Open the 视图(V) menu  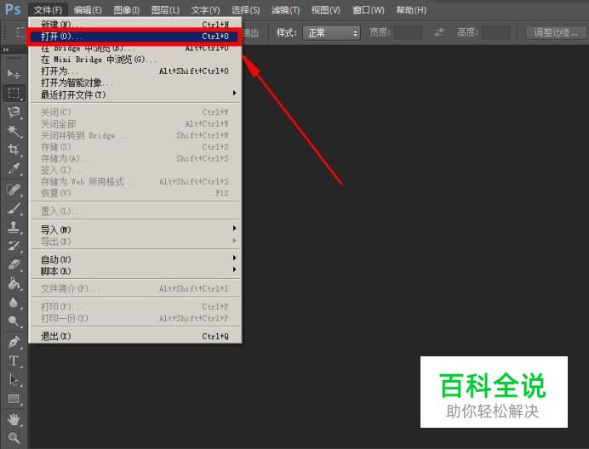[326, 10]
